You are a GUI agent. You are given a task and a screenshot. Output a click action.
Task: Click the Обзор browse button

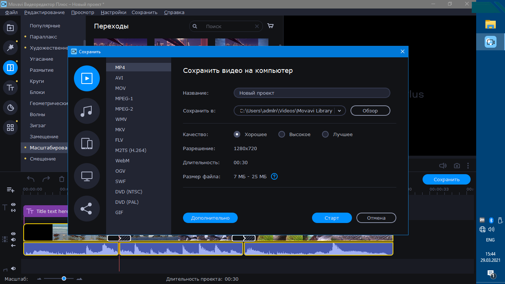(370, 111)
